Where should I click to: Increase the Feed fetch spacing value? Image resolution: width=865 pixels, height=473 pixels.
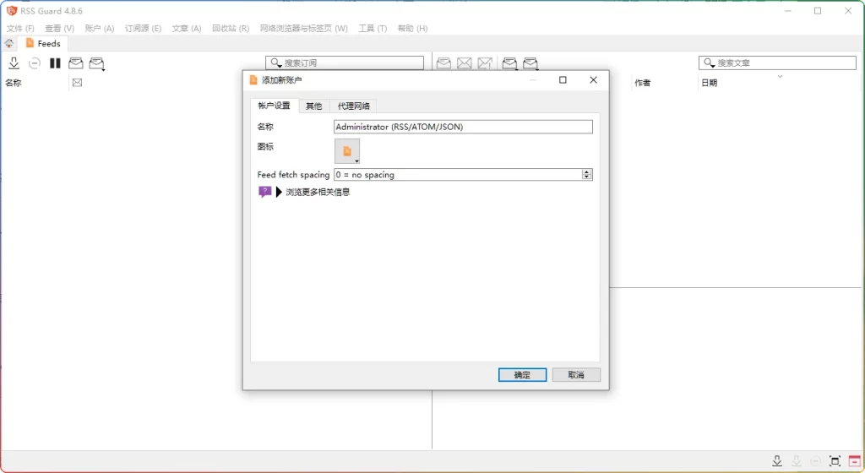pos(587,172)
